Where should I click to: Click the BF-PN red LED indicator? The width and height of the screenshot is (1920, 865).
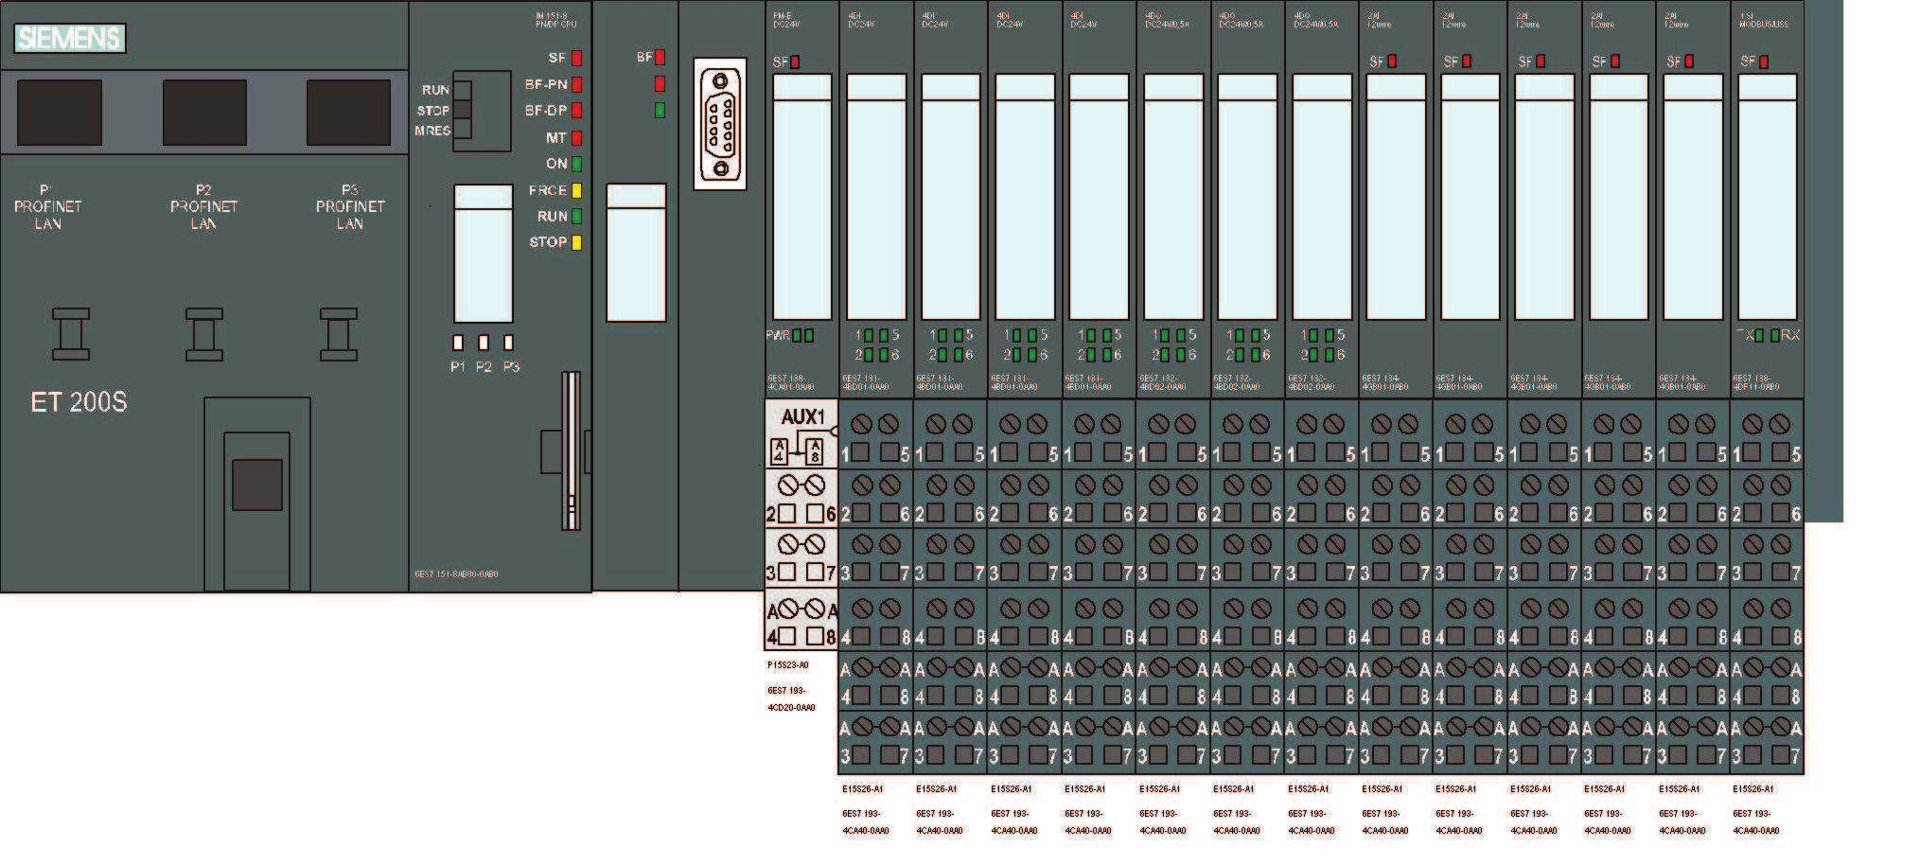coord(576,84)
